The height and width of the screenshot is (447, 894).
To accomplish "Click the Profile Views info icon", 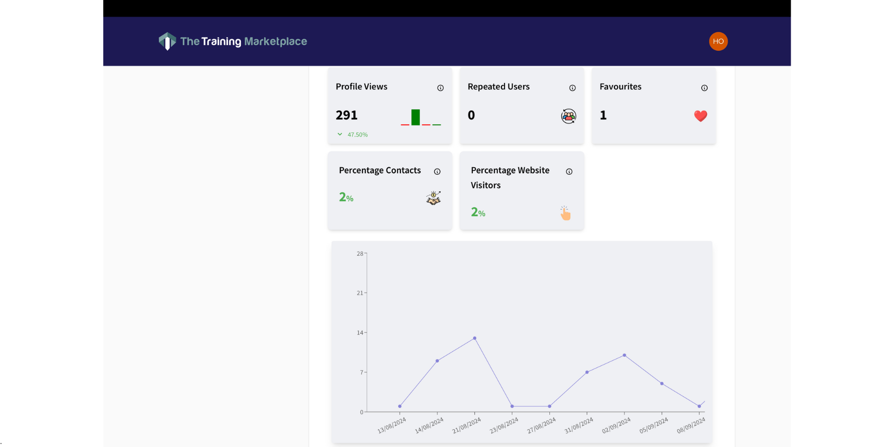I will (440, 88).
